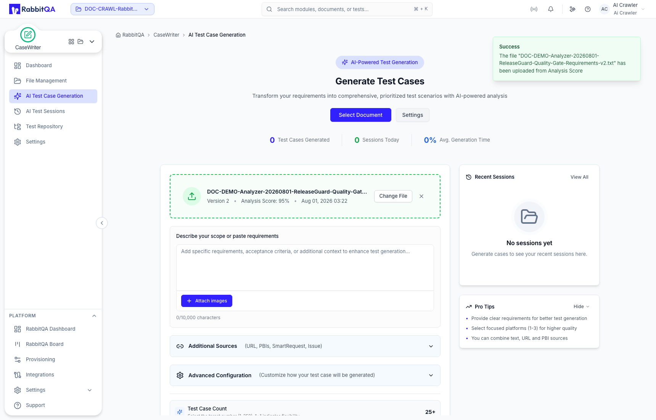
Task: Click the Support question icon
Action: tap(18, 405)
